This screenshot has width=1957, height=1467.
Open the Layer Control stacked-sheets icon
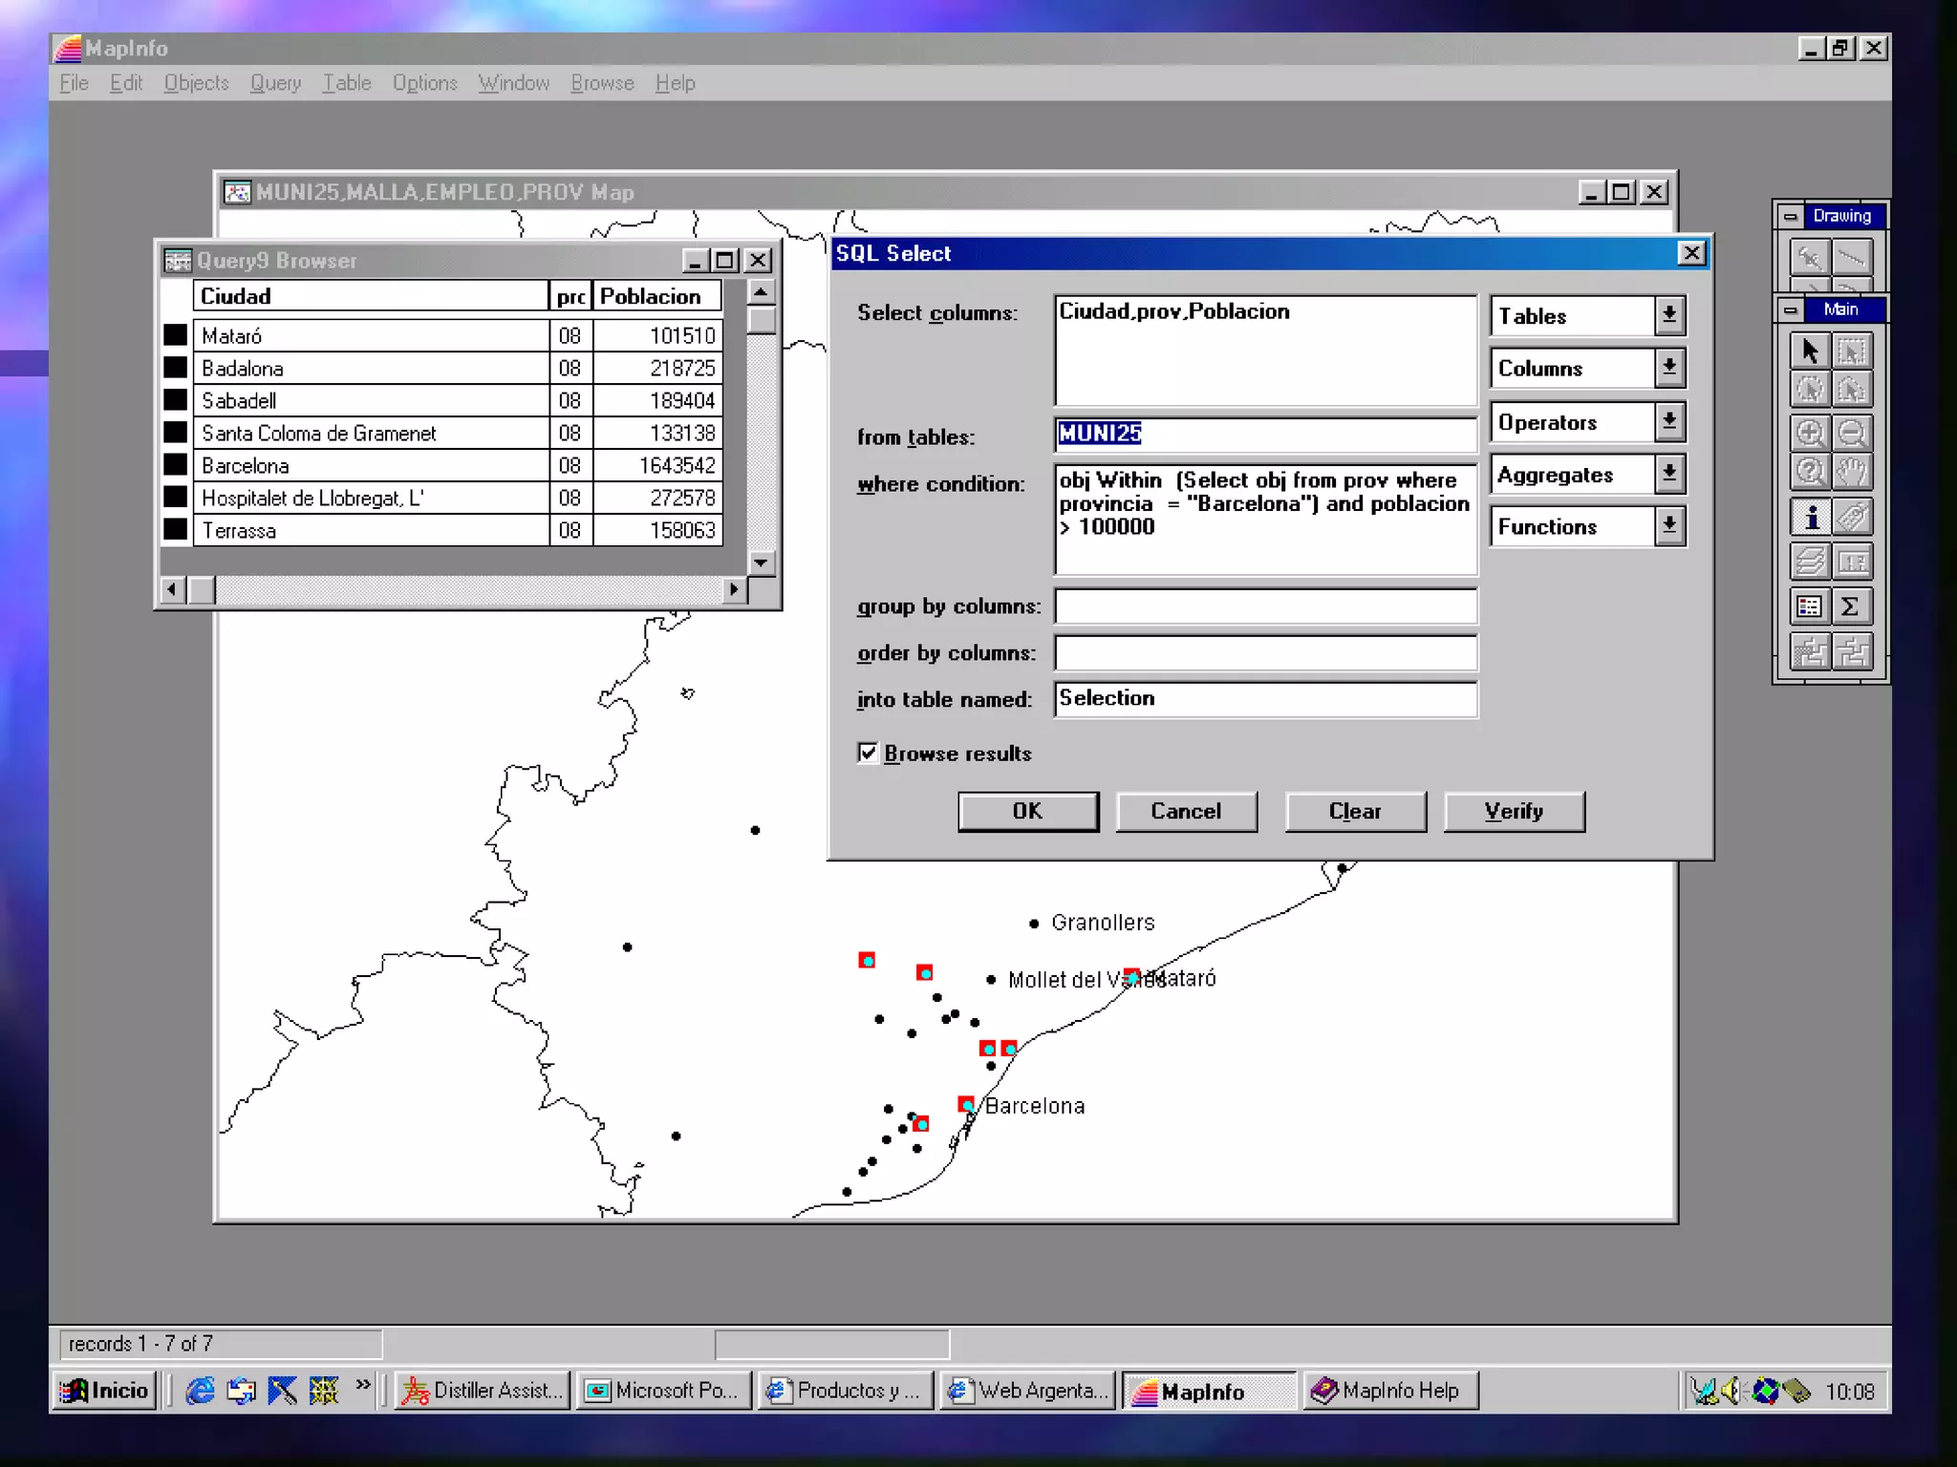click(x=1809, y=562)
